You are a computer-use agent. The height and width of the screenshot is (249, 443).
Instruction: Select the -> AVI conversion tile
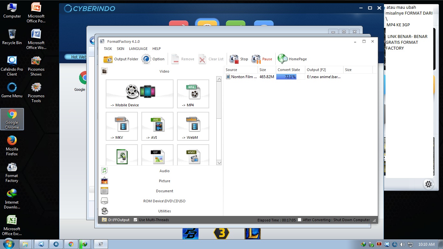157,126
